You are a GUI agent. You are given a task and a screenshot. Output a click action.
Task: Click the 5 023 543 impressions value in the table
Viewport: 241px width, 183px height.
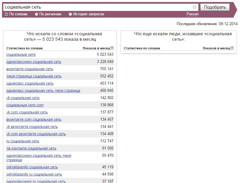tap(105, 54)
